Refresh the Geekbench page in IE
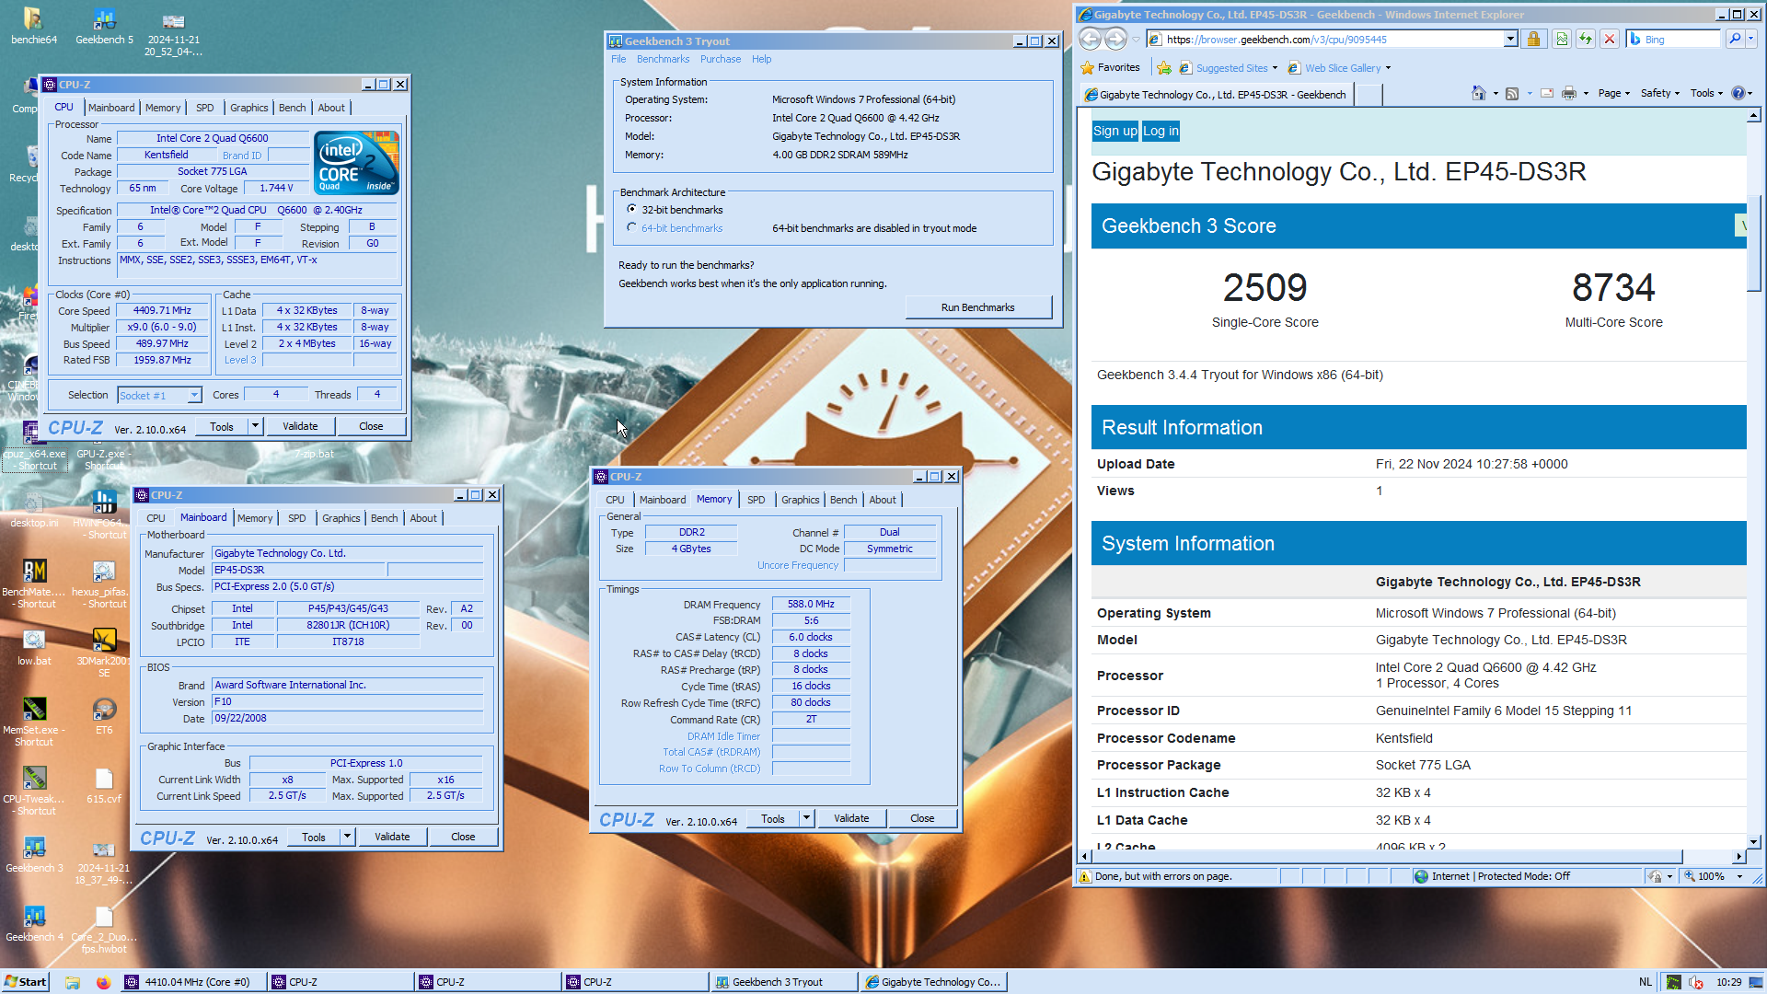This screenshot has width=1767, height=994. [1585, 39]
